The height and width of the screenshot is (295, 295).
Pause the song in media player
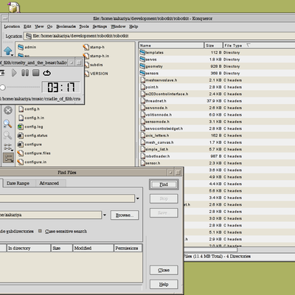coord(25,73)
